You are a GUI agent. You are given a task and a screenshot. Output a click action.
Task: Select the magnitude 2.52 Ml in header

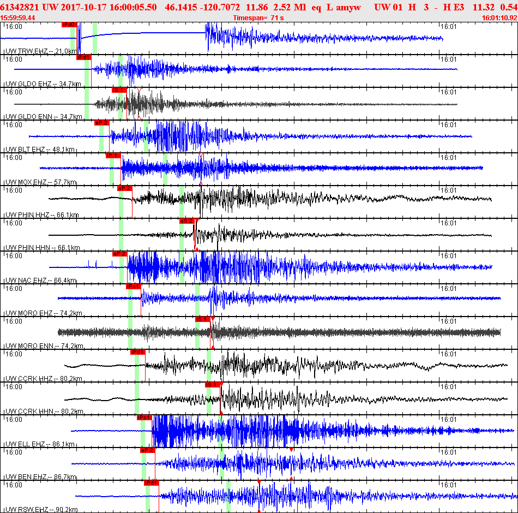point(290,7)
